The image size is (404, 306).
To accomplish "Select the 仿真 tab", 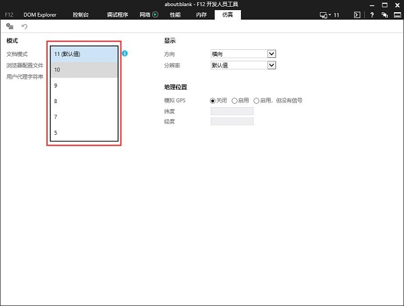I will point(228,15).
